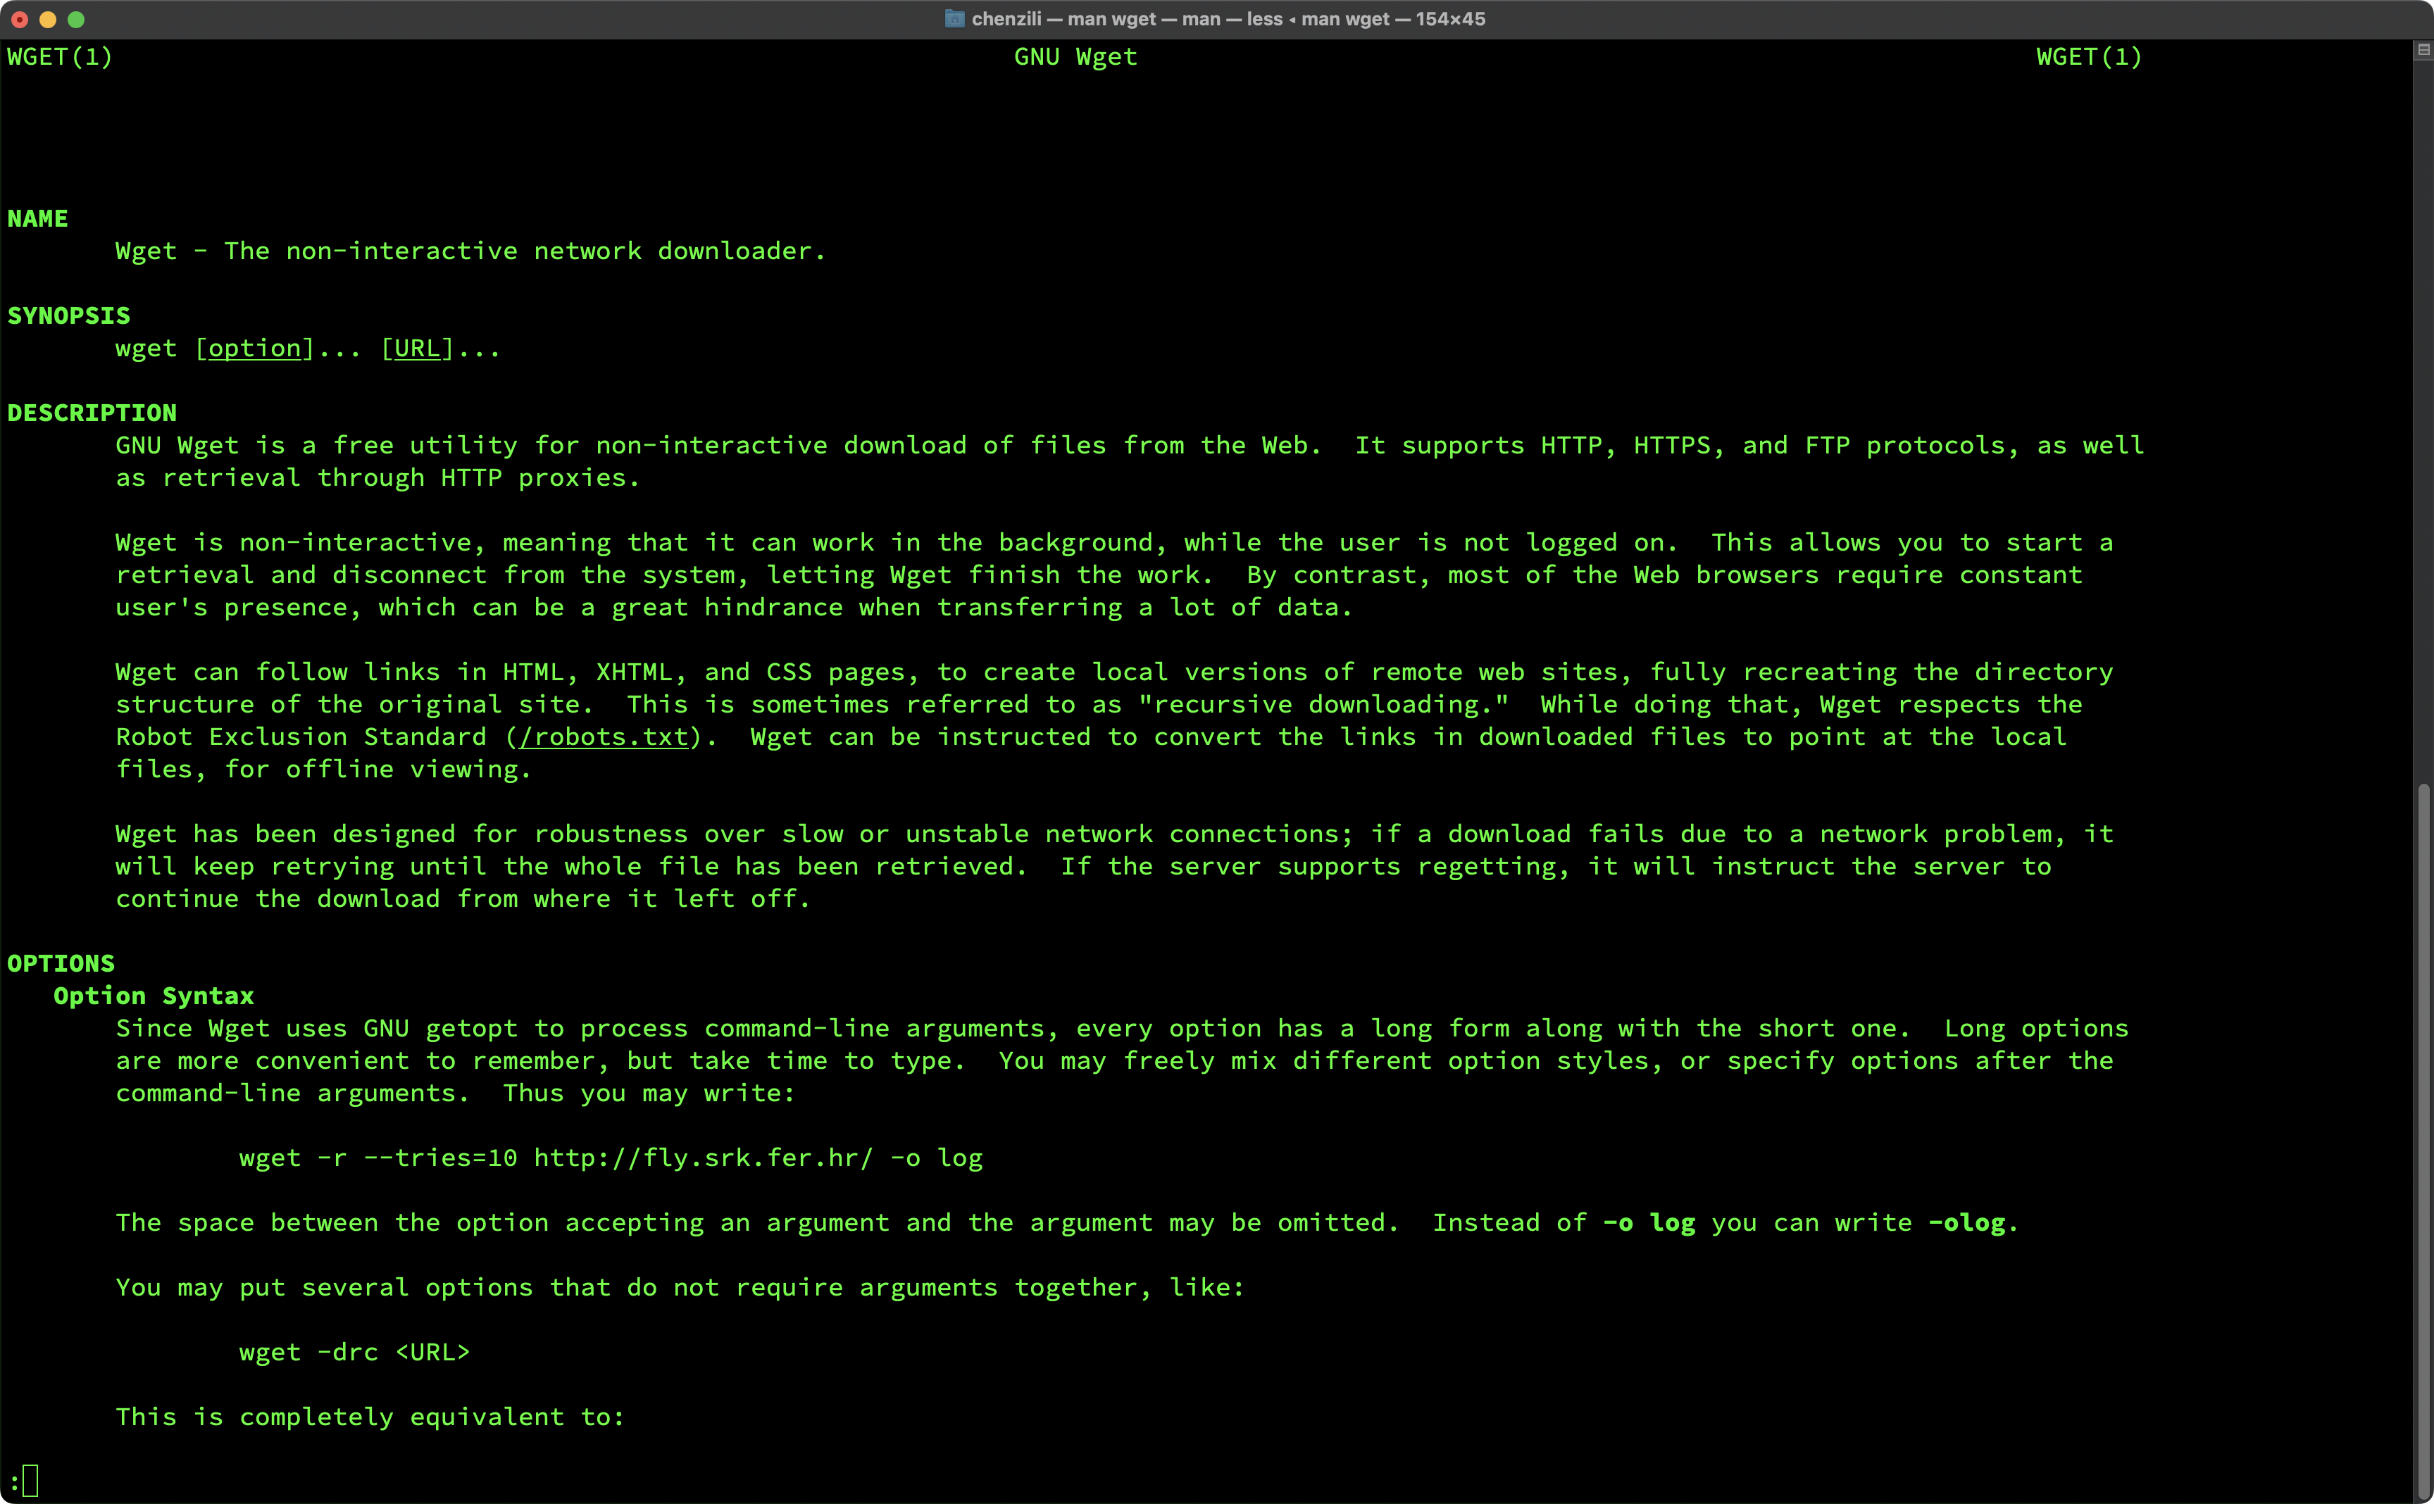The image size is (2434, 1504).
Task: Click the scrollbar thumb on the right edge
Action: point(2424,1140)
